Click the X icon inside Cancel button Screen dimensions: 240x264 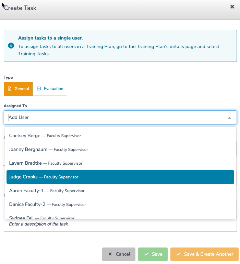click(110, 254)
